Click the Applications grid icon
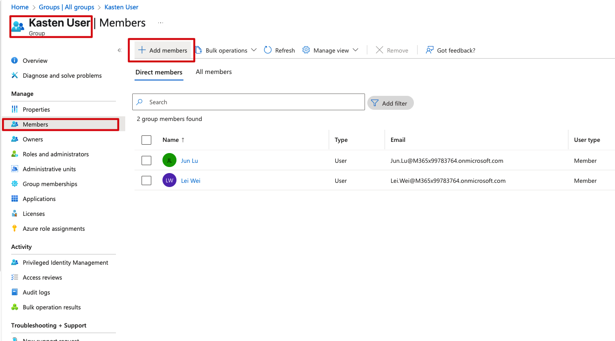Image resolution: width=615 pixels, height=341 pixels. coord(14,199)
